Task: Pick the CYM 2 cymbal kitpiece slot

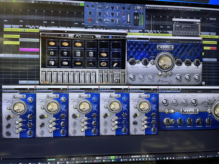Action: click(x=65, y=44)
